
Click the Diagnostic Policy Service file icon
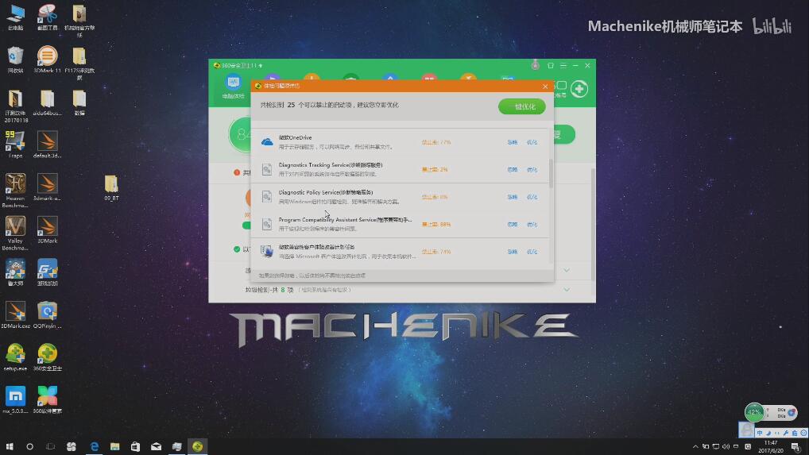pos(267,196)
